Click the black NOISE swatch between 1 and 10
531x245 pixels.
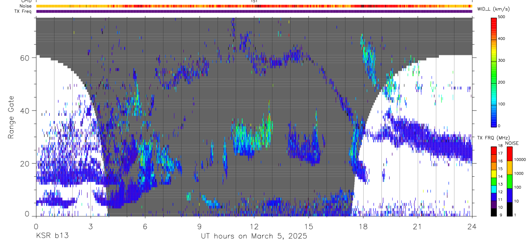point(509,209)
